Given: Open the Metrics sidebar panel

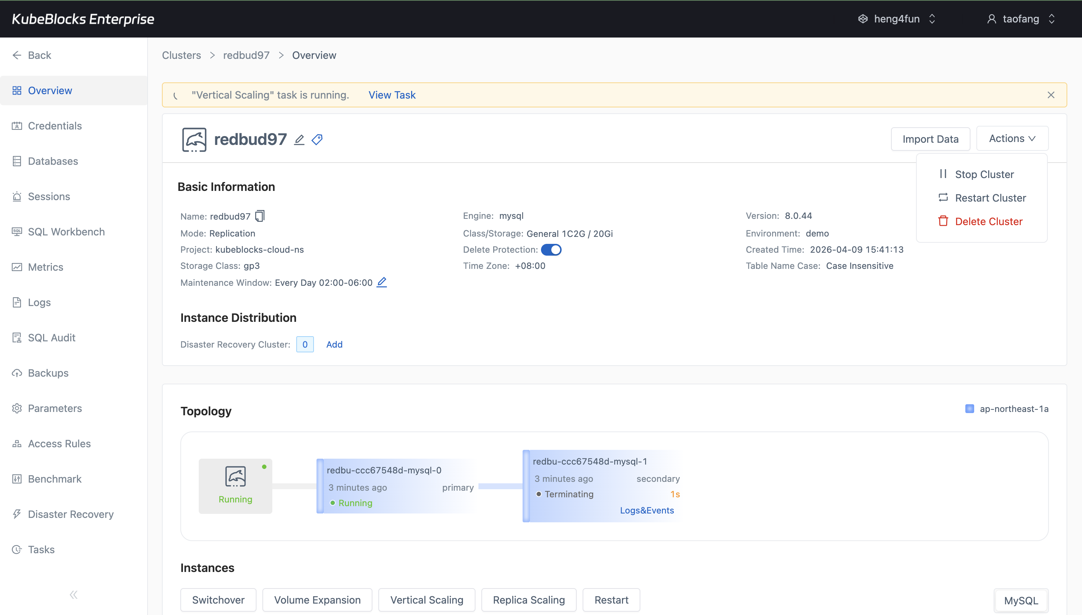Looking at the screenshot, I should pyautogui.click(x=45, y=267).
